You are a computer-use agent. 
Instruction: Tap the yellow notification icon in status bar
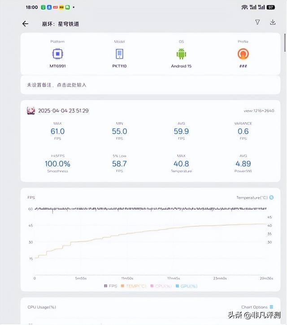click(61, 7)
